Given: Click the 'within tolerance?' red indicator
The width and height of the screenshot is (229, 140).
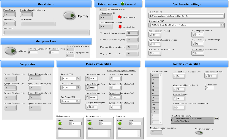Looking at the screenshot, I should click(120, 17).
